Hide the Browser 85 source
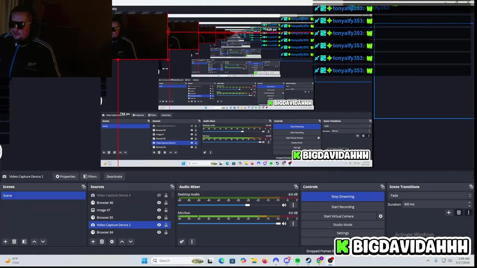The image size is (477, 268). pos(159,217)
